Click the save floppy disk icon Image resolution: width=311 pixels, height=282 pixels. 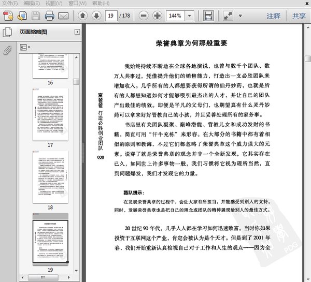coord(207,16)
